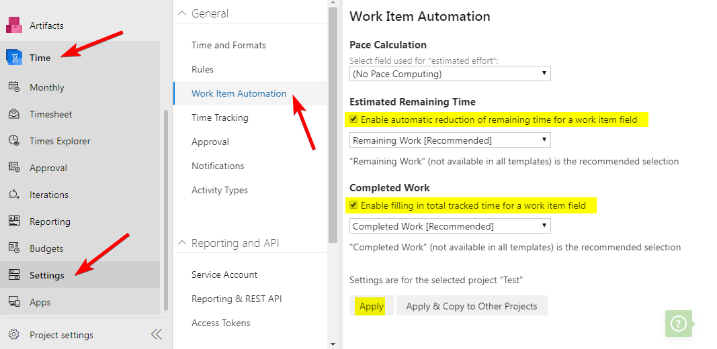The width and height of the screenshot is (717, 349).
Task: Click the Artifacts icon in sidebar
Action: tap(14, 26)
